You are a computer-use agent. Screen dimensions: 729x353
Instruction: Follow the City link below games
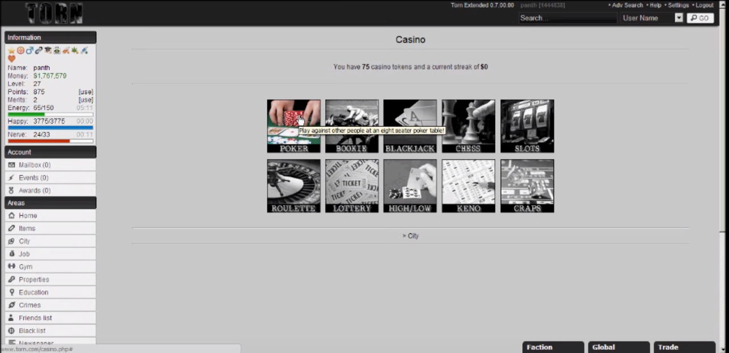(413, 236)
